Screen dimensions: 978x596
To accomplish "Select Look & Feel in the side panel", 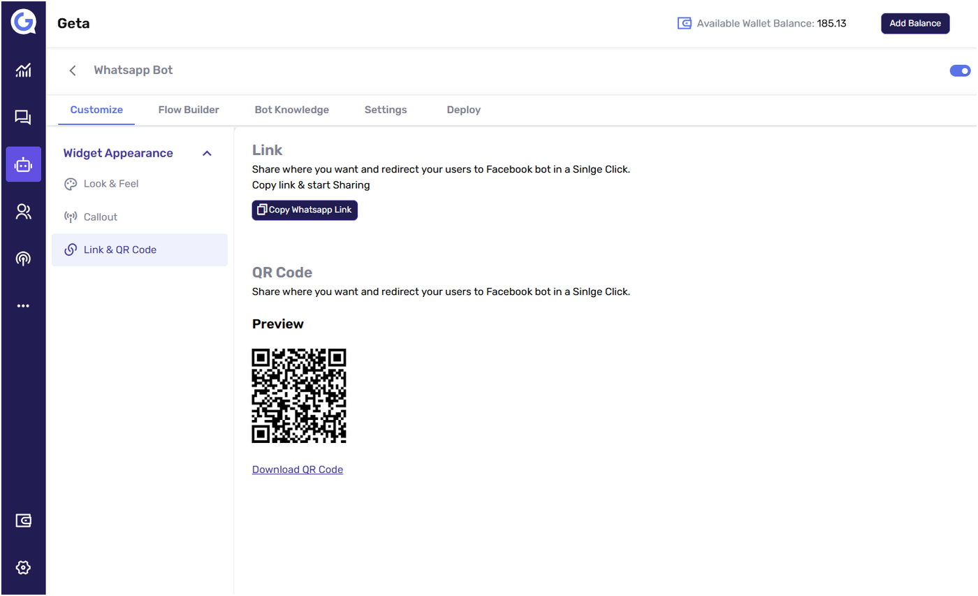I will click(111, 184).
